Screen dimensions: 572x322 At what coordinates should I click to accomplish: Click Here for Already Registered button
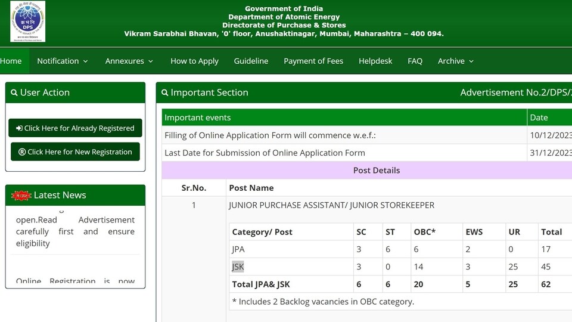75,128
